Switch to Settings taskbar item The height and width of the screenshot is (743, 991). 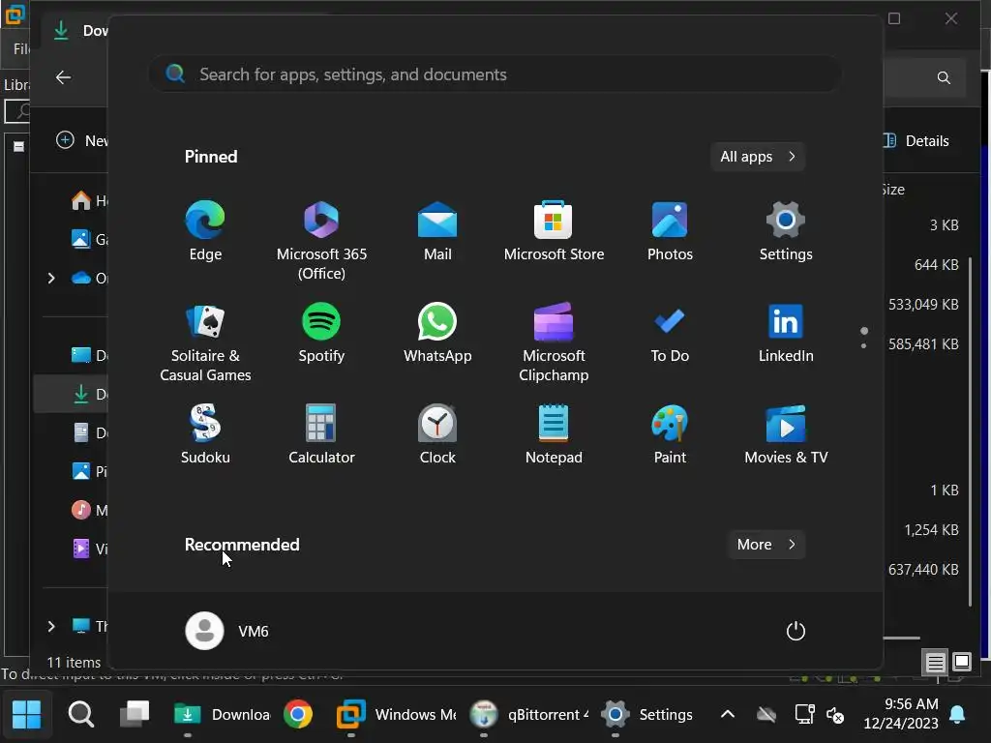(x=647, y=715)
